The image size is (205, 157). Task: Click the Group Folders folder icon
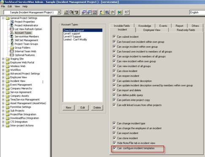click(12, 48)
